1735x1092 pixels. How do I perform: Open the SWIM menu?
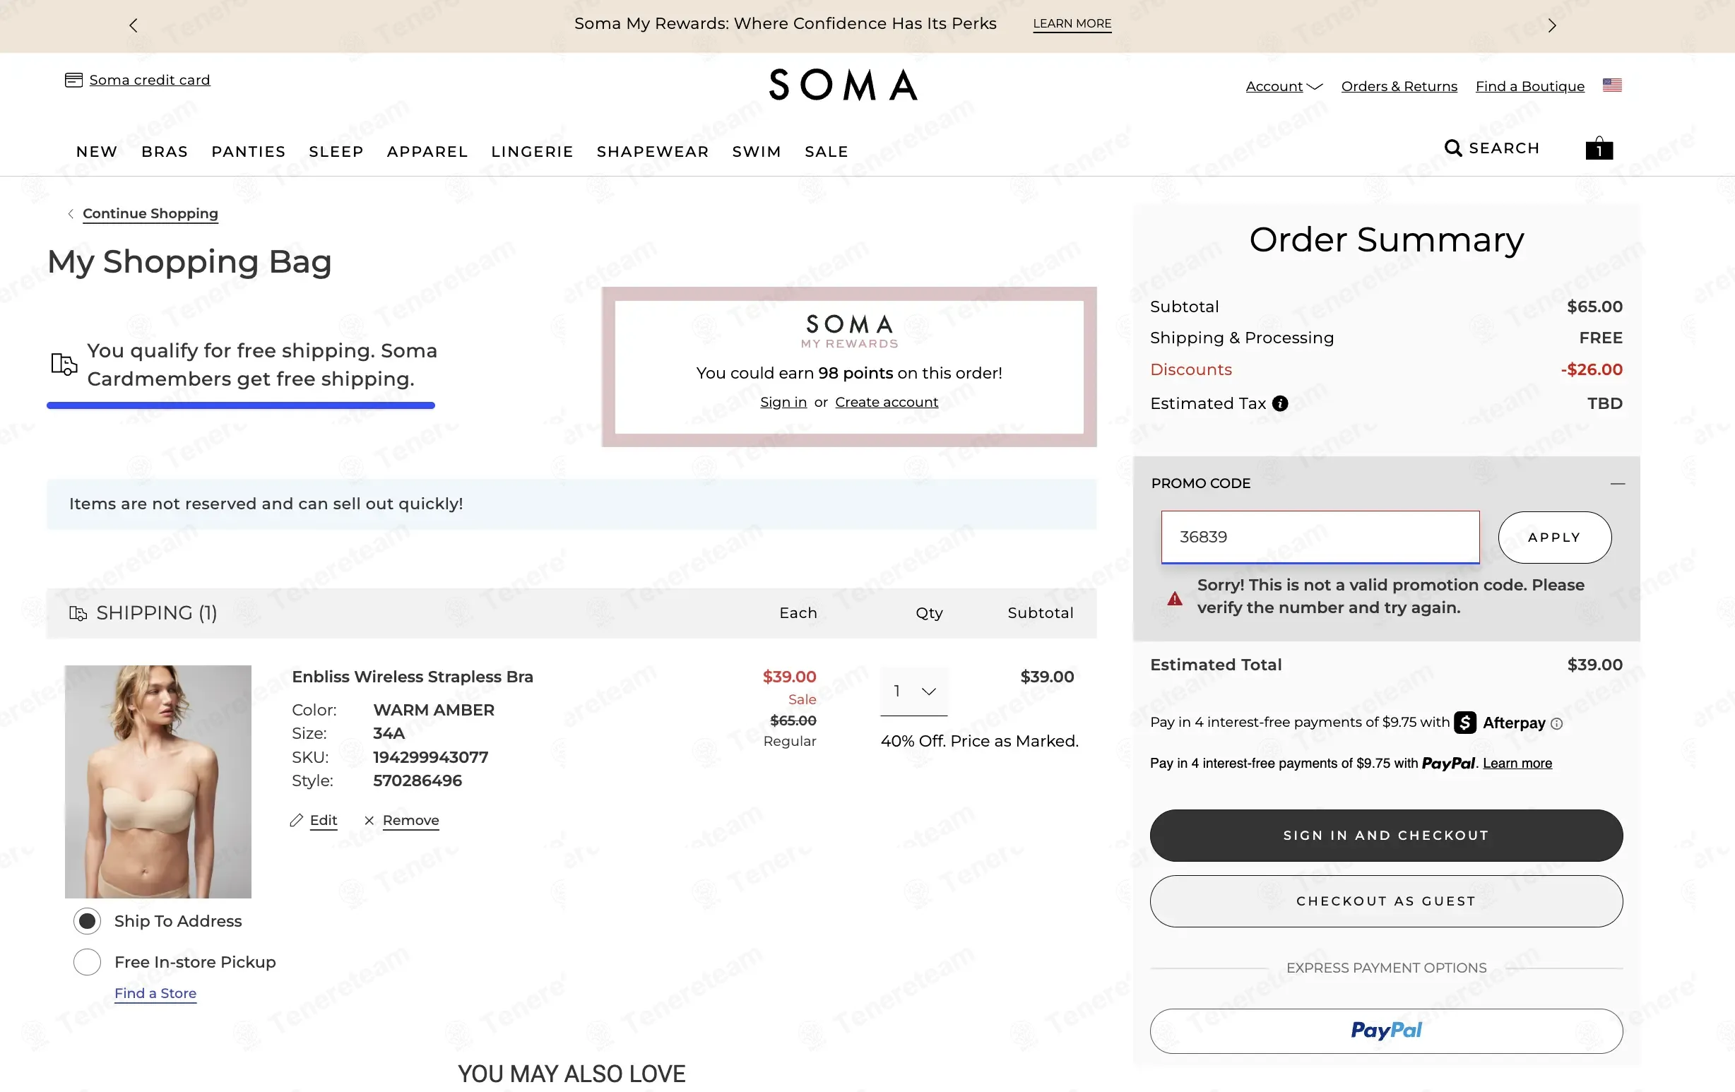point(756,151)
